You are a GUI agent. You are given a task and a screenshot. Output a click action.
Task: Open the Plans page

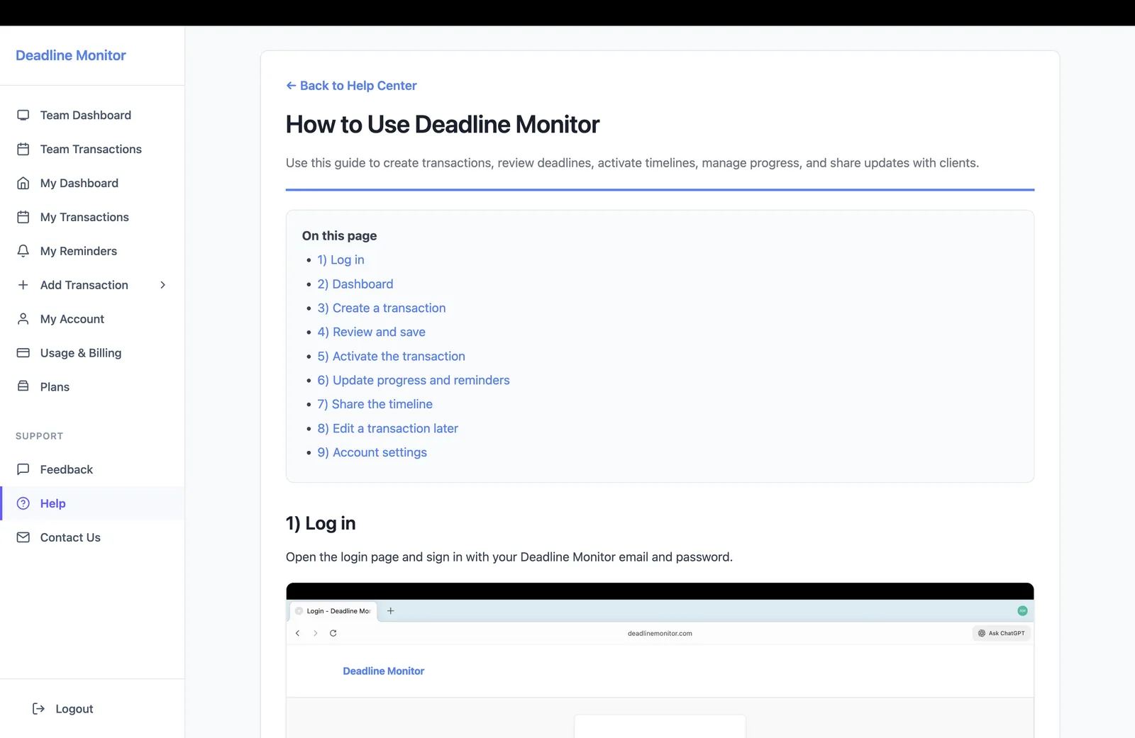pos(92,386)
